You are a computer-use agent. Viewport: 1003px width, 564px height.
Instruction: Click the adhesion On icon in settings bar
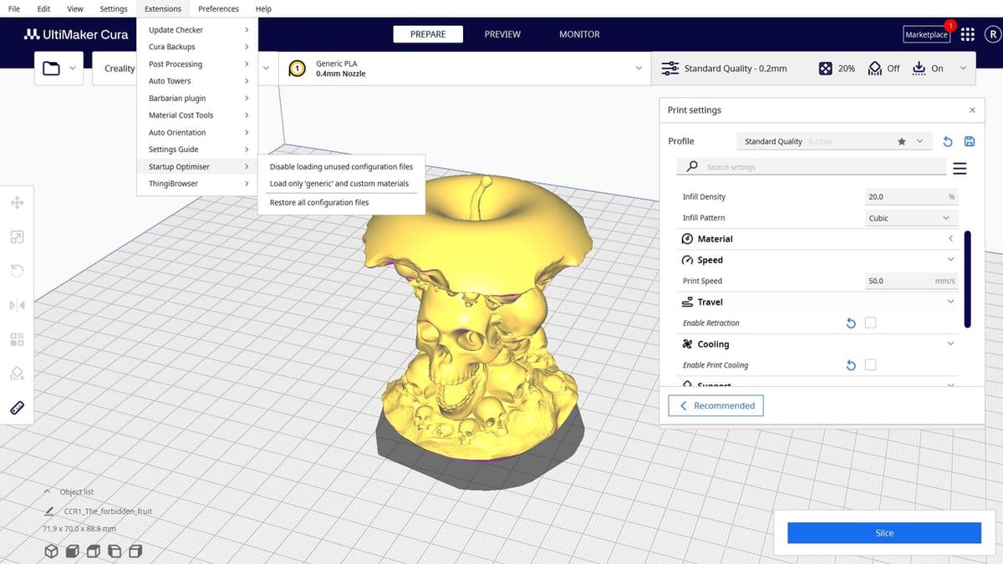919,69
